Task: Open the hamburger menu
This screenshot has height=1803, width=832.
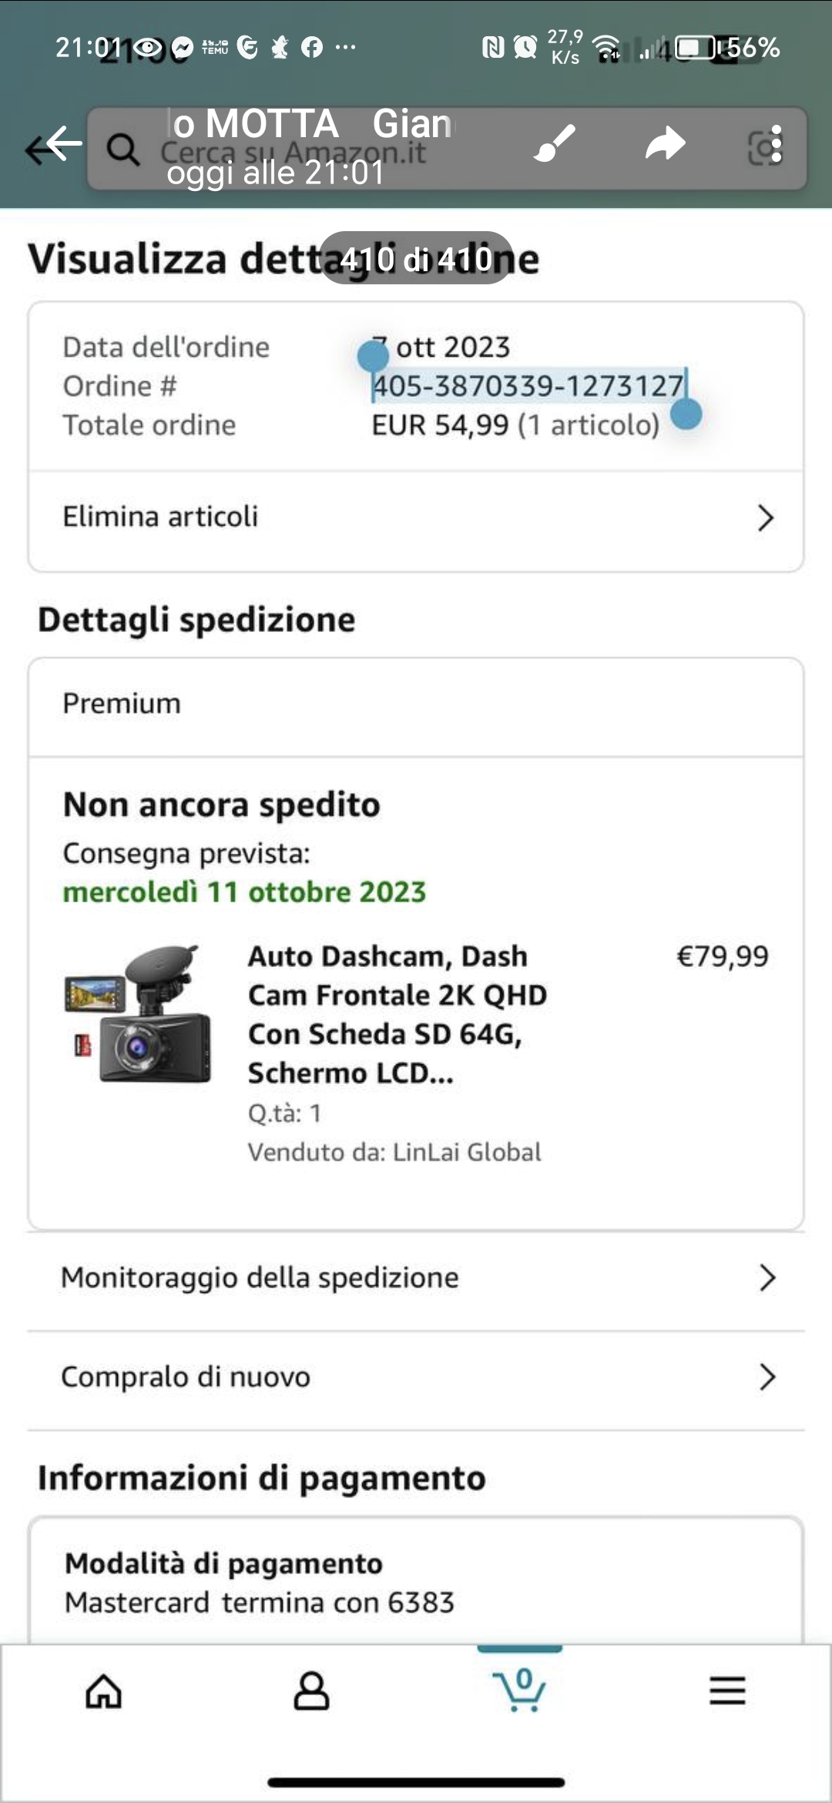Action: [727, 1691]
